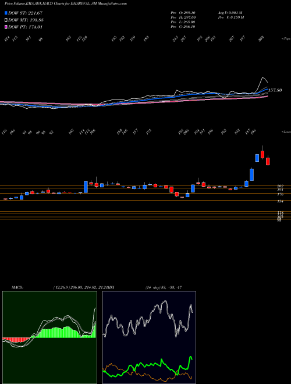The width and height of the screenshot is (291, 384).
Task: Click the white DOW MT legend swatch
Action: pyautogui.click(x=6, y=20)
